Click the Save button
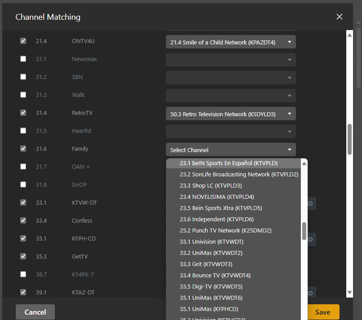 pyautogui.click(x=323, y=312)
